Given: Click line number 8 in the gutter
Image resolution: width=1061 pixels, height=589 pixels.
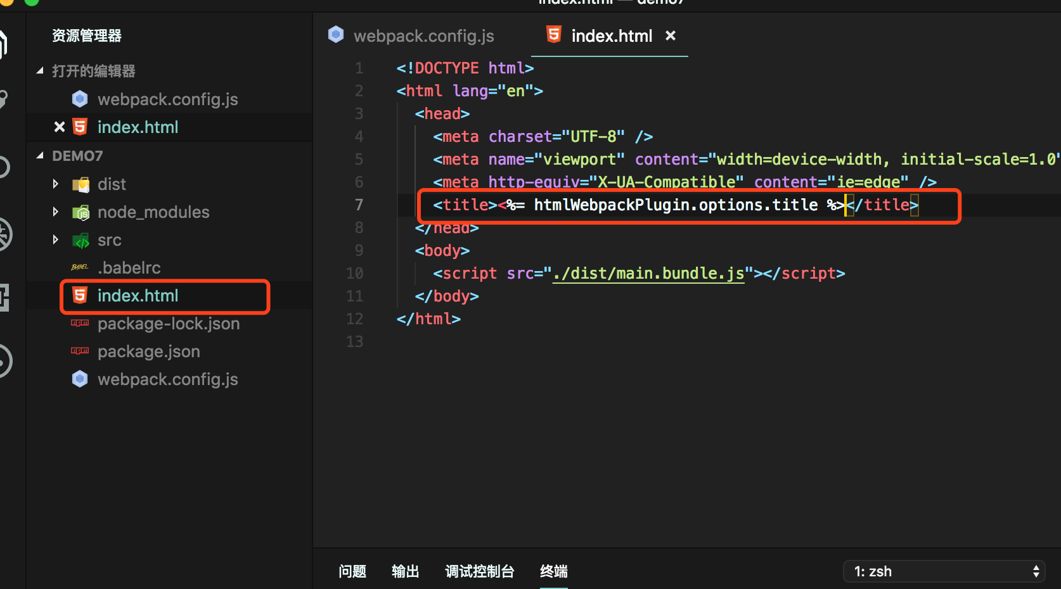Looking at the screenshot, I should pos(359,227).
